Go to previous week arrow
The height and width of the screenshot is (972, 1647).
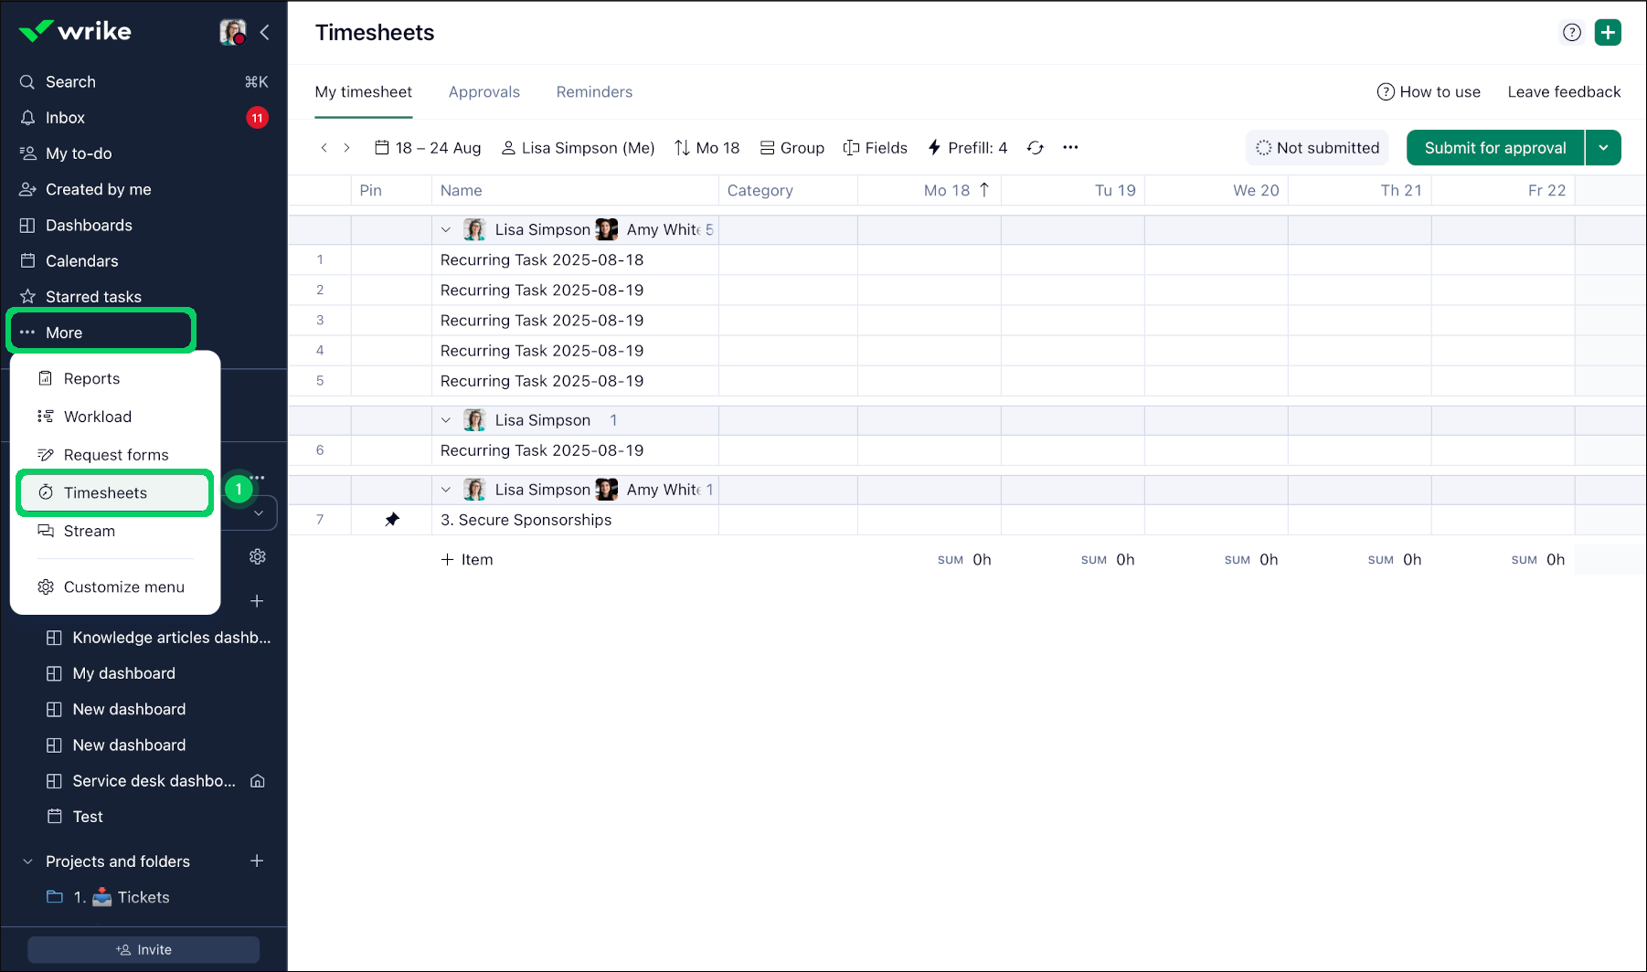[324, 148]
